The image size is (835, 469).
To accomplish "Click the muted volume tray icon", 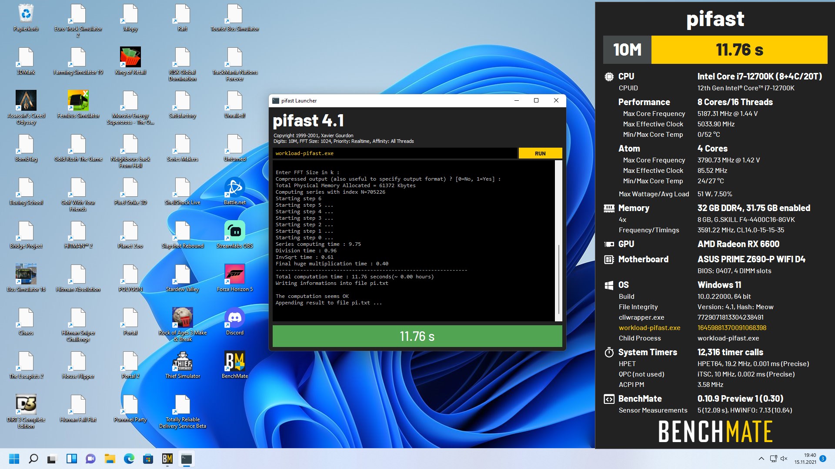I will 784,459.
